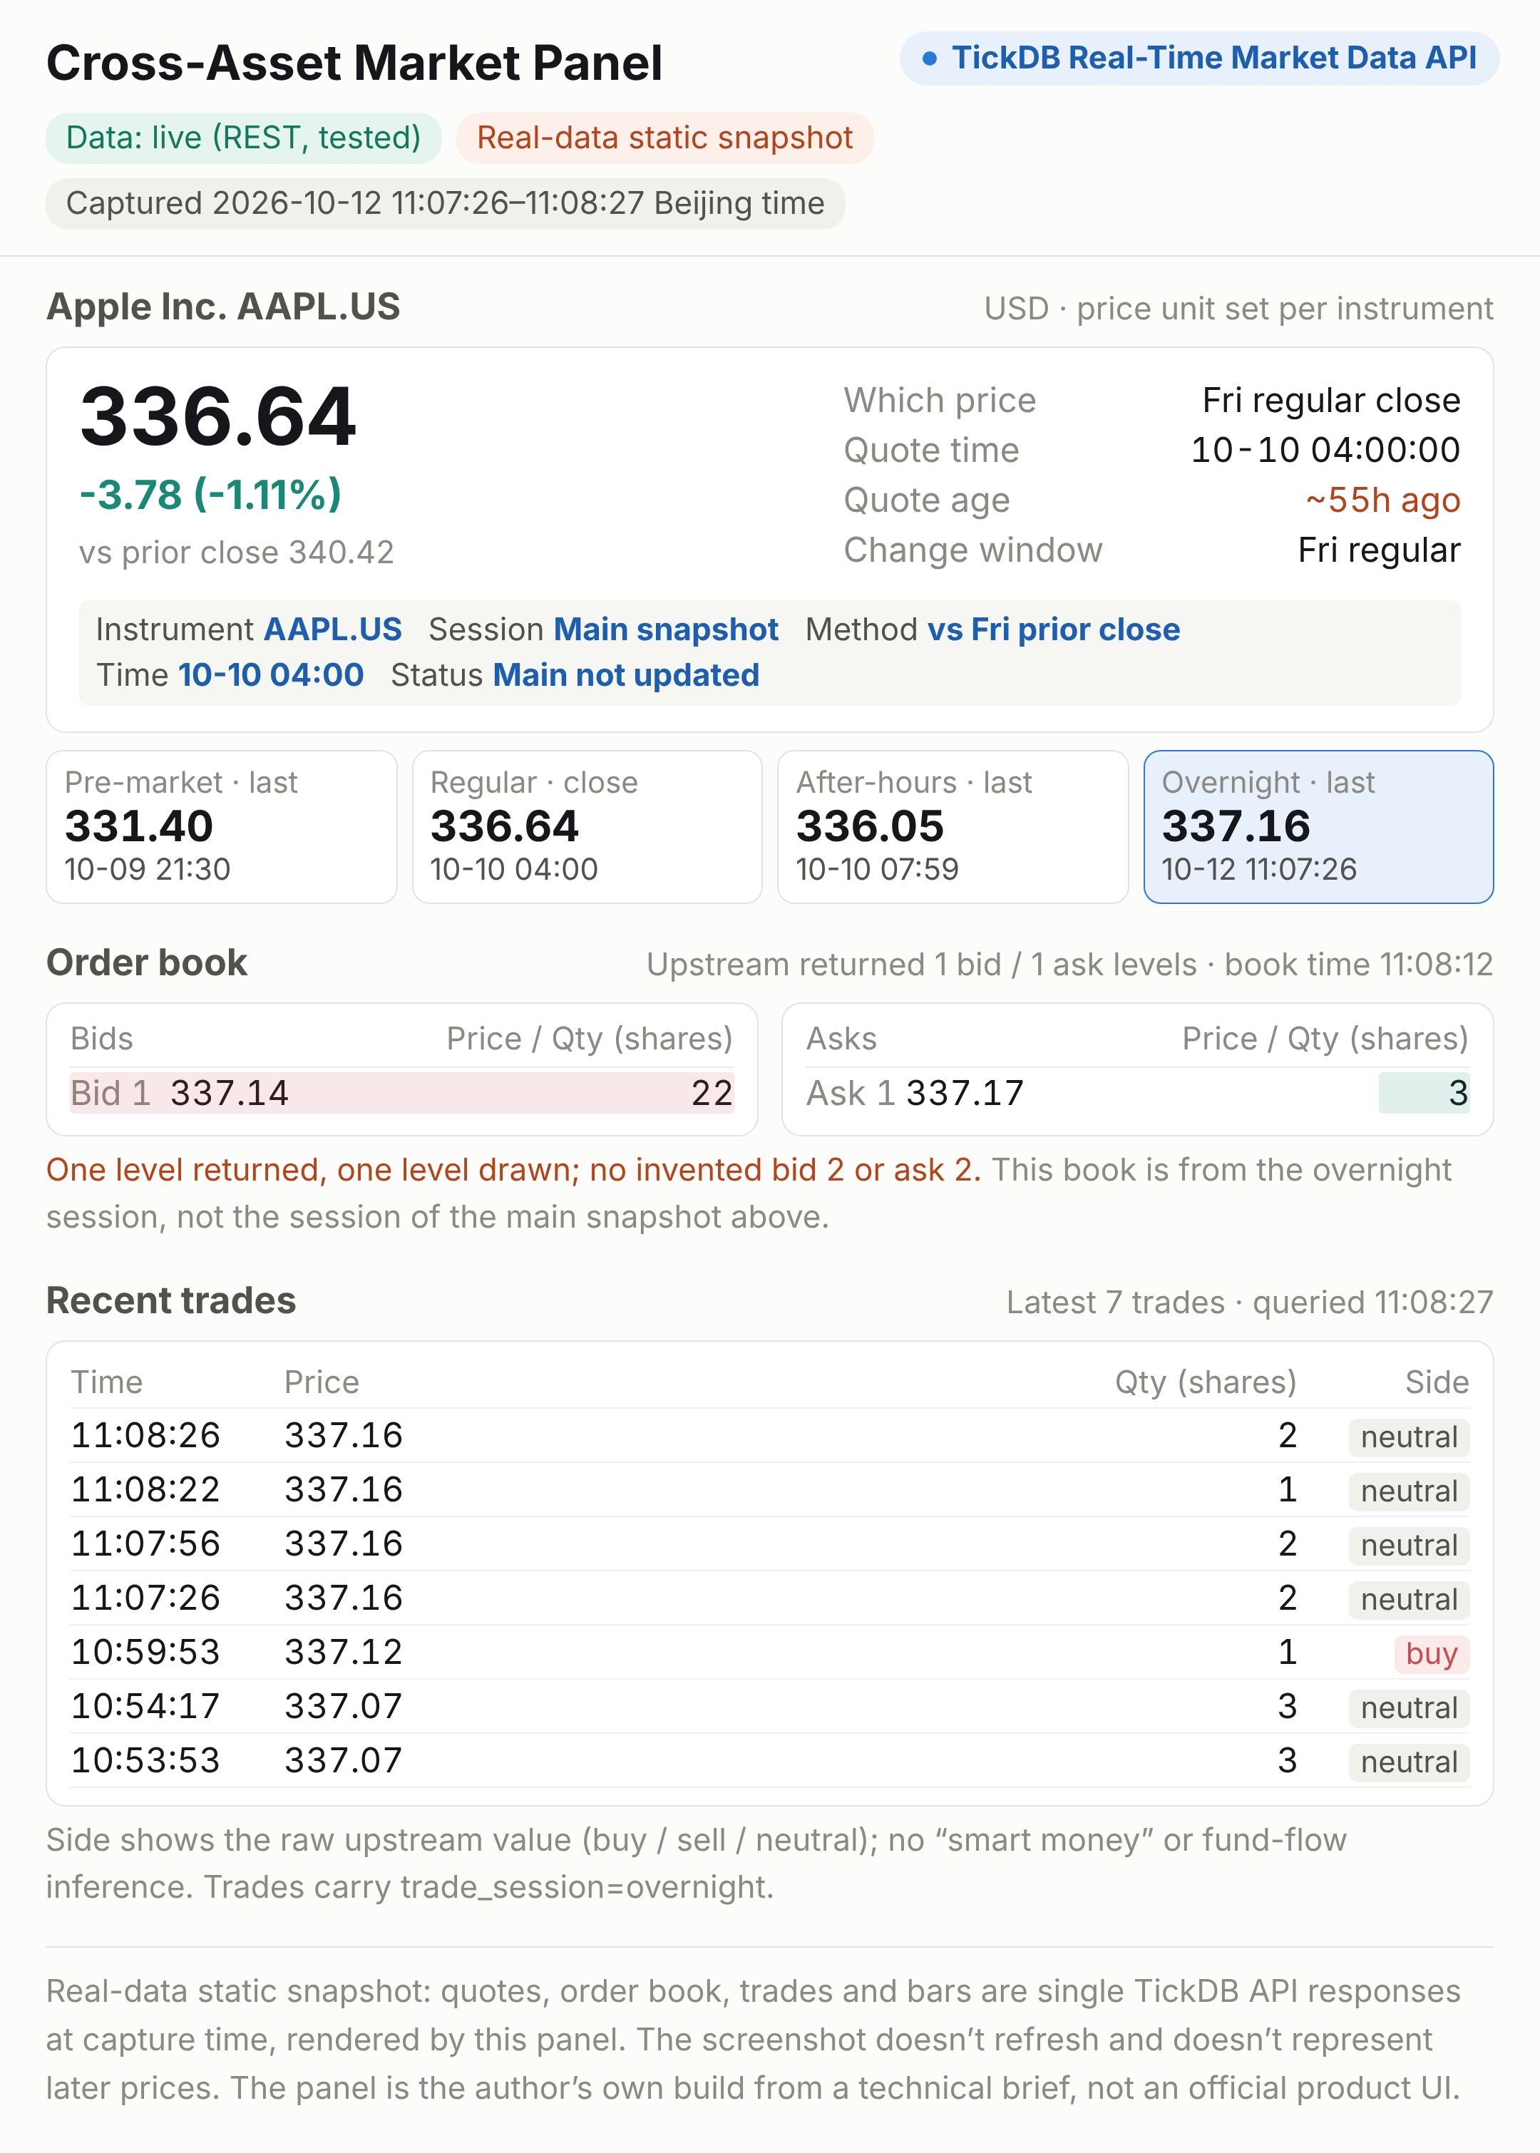Click the Bid 1 row at 337.14

pos(402,1093)
